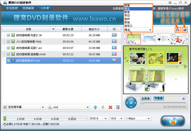191x131 pixels.
Task: Open the subtitle dropdown 无可用字幕
Action: [x=24, y=107]
